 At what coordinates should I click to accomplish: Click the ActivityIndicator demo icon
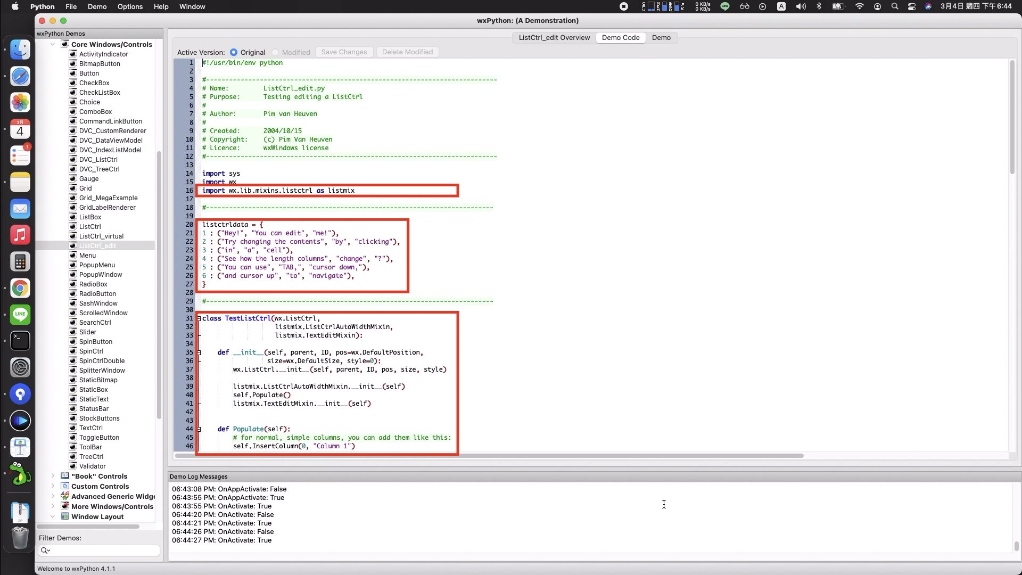coord(73,54)
